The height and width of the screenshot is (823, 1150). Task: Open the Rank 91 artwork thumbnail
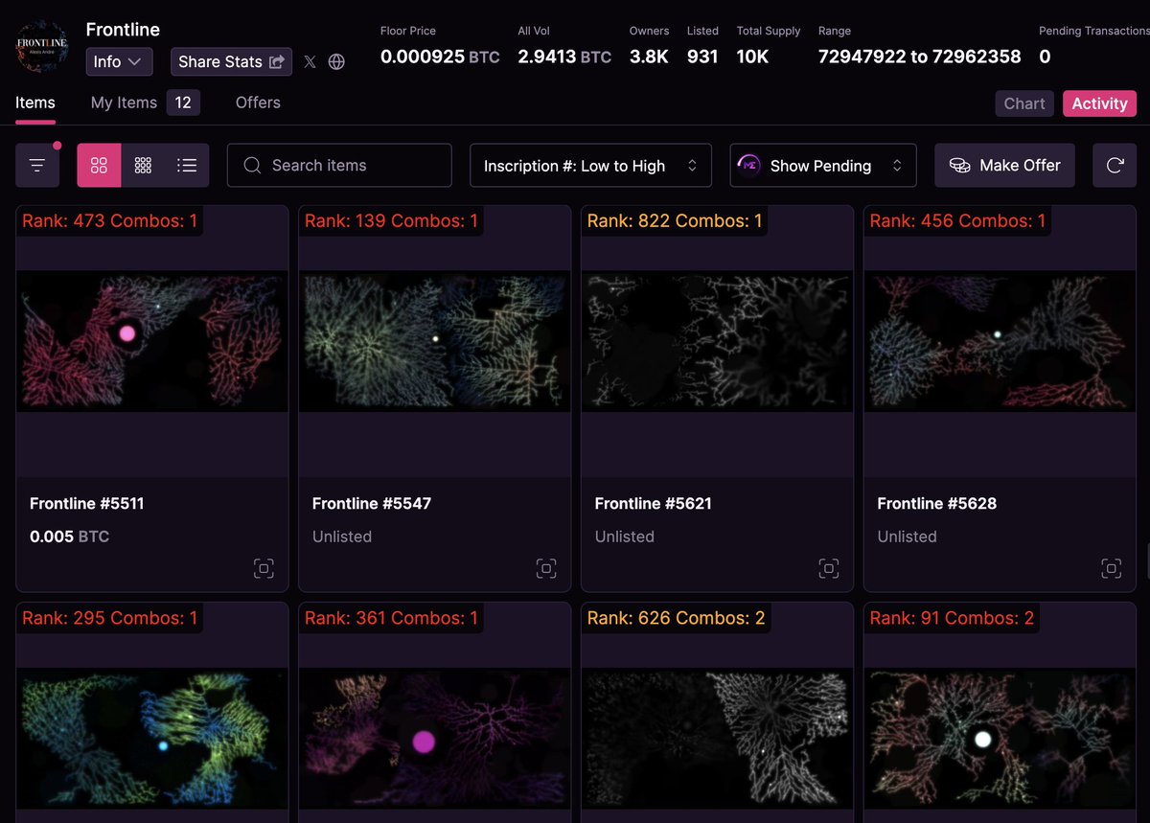[x=1000, y=739]
